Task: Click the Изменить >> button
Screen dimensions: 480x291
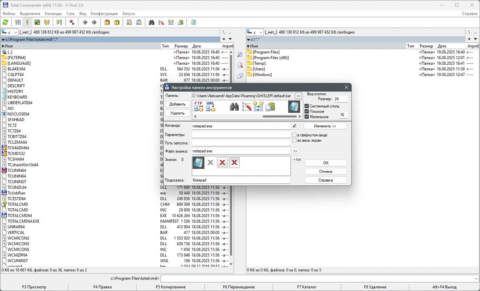Action: 325,126
